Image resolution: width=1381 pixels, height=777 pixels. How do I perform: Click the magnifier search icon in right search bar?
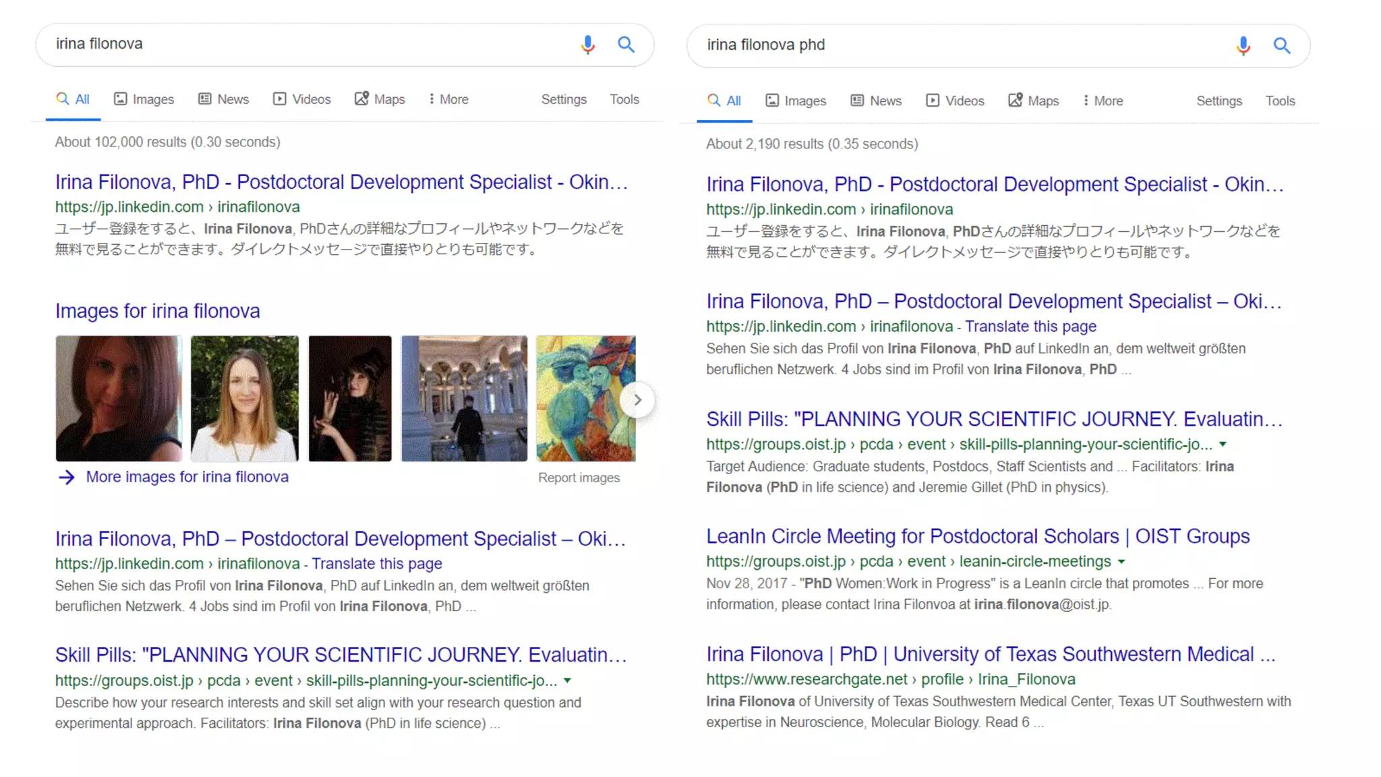1281,45
